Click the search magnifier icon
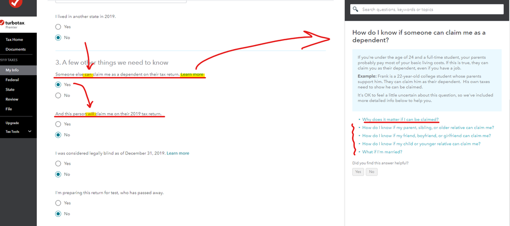 355,9
